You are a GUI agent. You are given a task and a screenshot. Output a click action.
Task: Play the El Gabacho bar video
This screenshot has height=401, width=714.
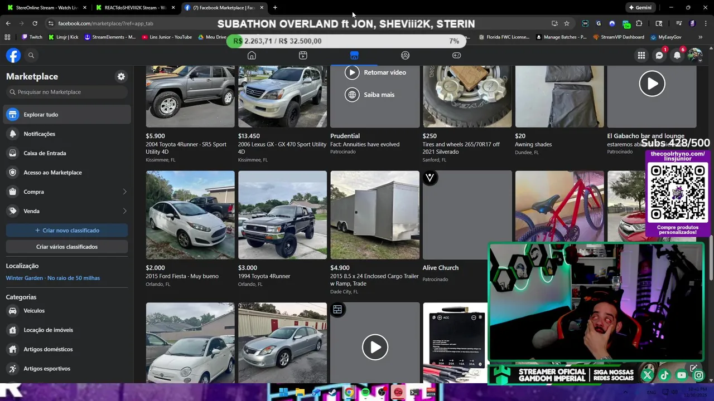[x=652, y=84]
